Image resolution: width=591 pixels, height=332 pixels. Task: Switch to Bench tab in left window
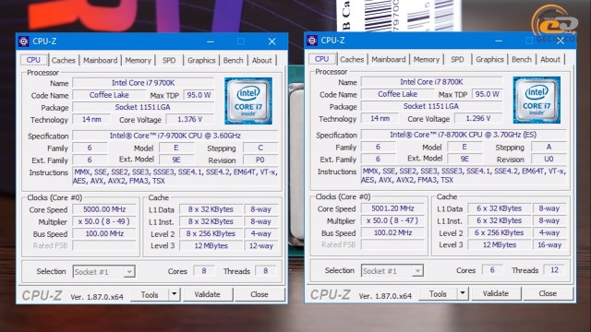233,60
